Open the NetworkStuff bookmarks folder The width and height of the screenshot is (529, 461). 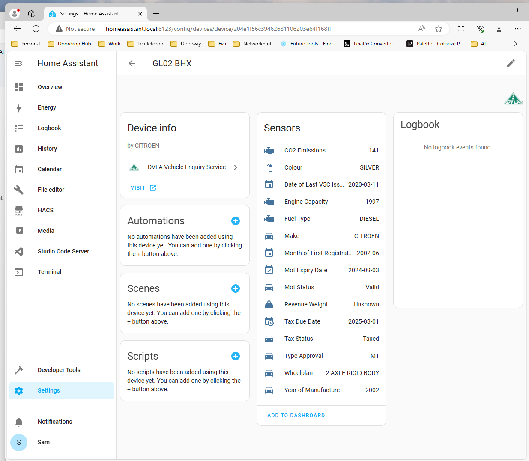pyautogui.click(x=253, y=44)
